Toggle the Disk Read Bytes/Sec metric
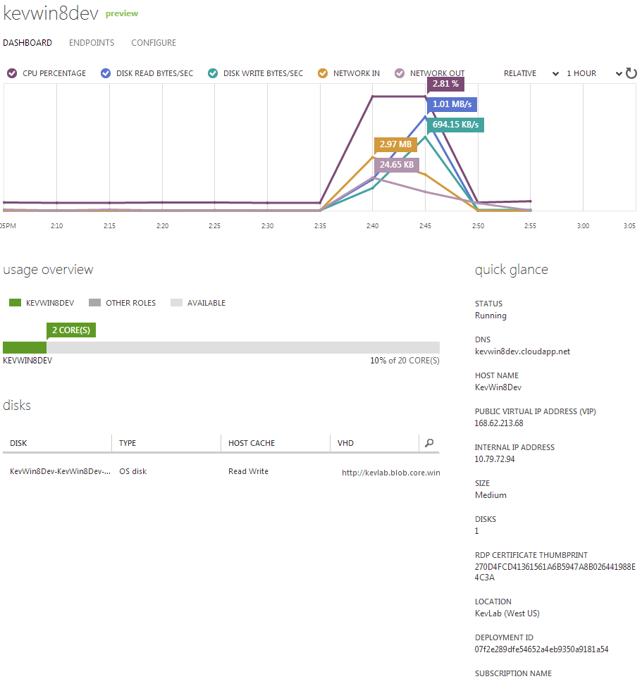 click(106, 73)
